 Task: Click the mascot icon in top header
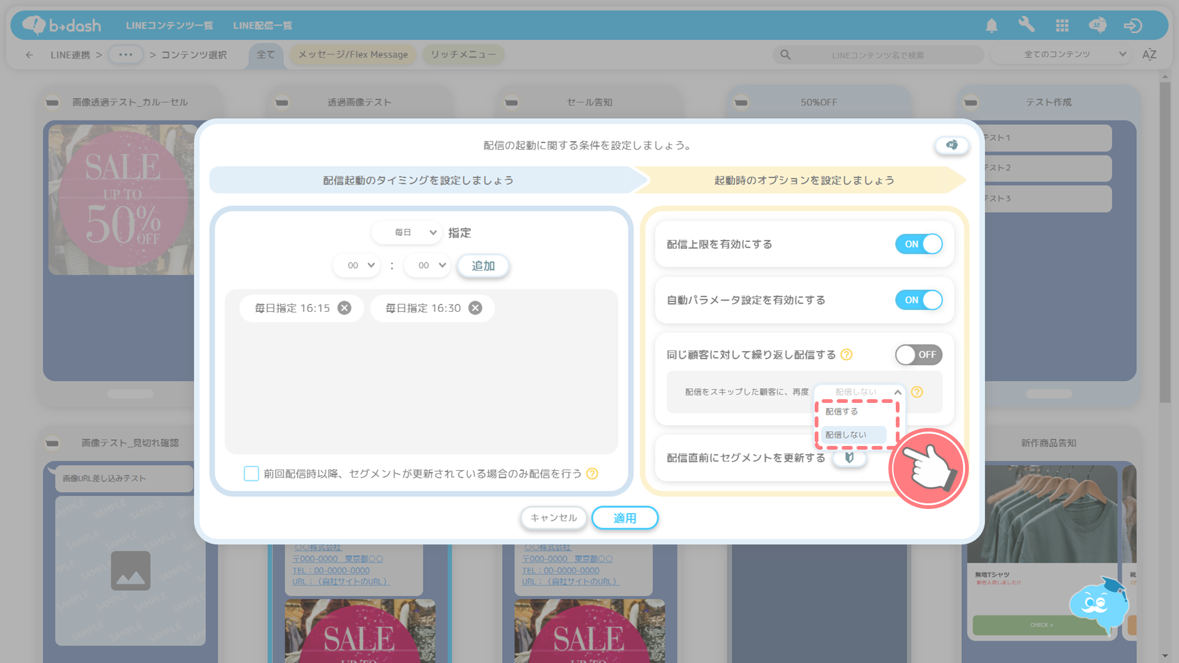[1097, 25]
